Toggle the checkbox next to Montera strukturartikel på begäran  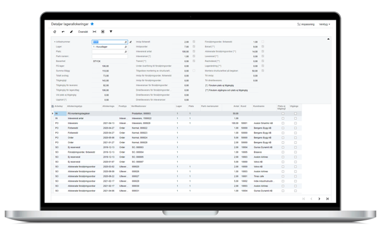pos(263,71)
